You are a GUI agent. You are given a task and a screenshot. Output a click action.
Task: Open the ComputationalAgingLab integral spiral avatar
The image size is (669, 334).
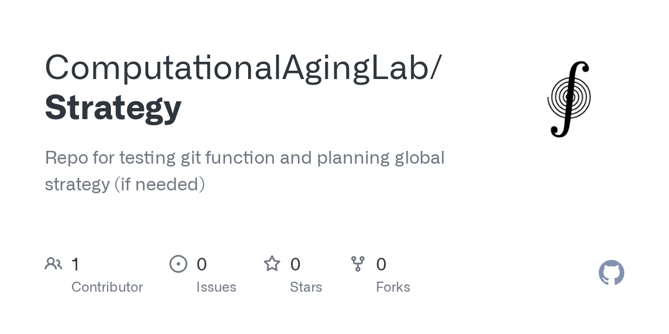(569, 99)
